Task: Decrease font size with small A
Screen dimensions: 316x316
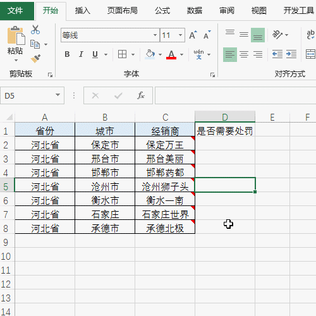Action: click(207, 35)
